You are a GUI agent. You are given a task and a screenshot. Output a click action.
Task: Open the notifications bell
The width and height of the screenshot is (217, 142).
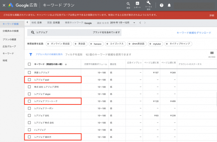click(x=169, y=5)
